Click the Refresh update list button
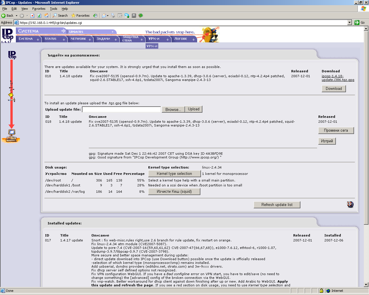This screenshot has width=369, height=295. pos(277,205)
